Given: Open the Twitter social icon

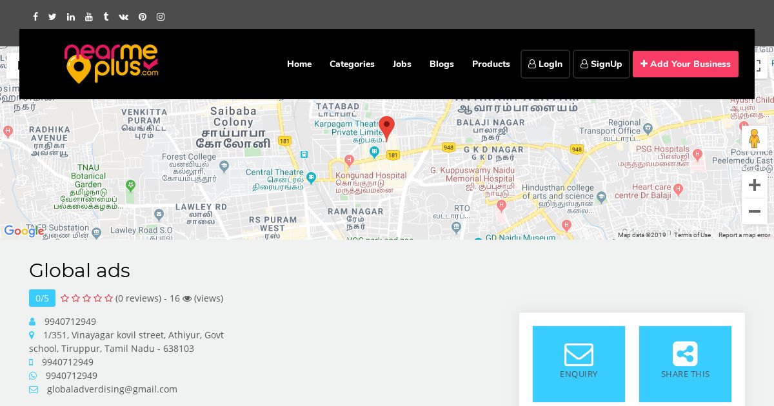Looking at the screenshot, I should tap(52, 17).
